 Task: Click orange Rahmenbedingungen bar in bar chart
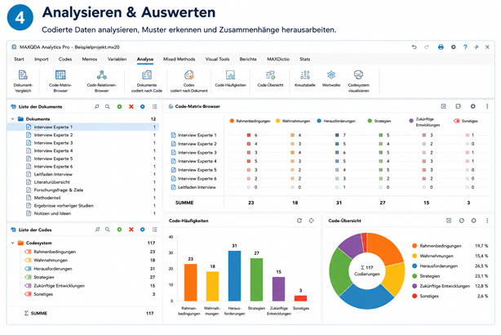[x=190, y=283]
